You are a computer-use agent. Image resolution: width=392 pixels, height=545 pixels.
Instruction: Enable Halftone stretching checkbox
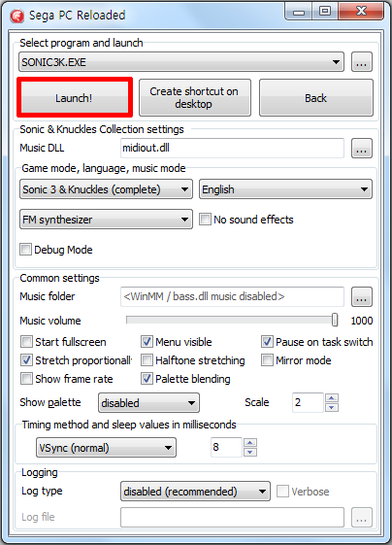pyautogui.click(x=147, y=360)
